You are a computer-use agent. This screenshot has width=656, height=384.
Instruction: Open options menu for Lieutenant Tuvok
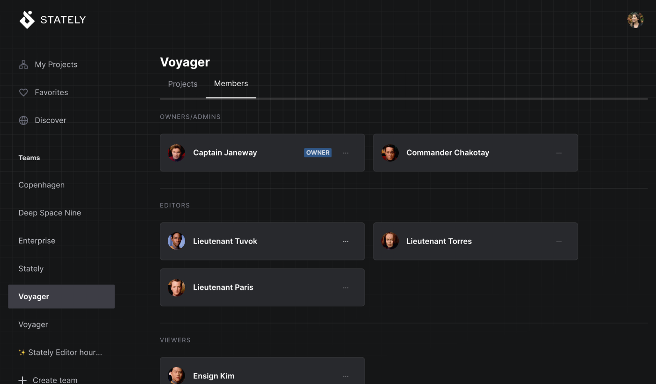pyautogui.click(x=346, y=241)
